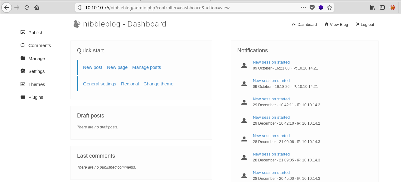This screenshot has width=401, height=182.
Task: Open New session started at 10:42:10
Action: pos(271,117)
